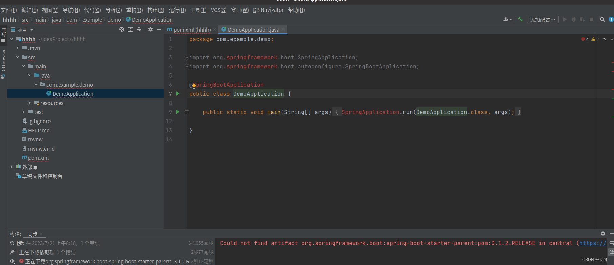
Task: Open the 构建(B) menu
Action: click(156, 10)
